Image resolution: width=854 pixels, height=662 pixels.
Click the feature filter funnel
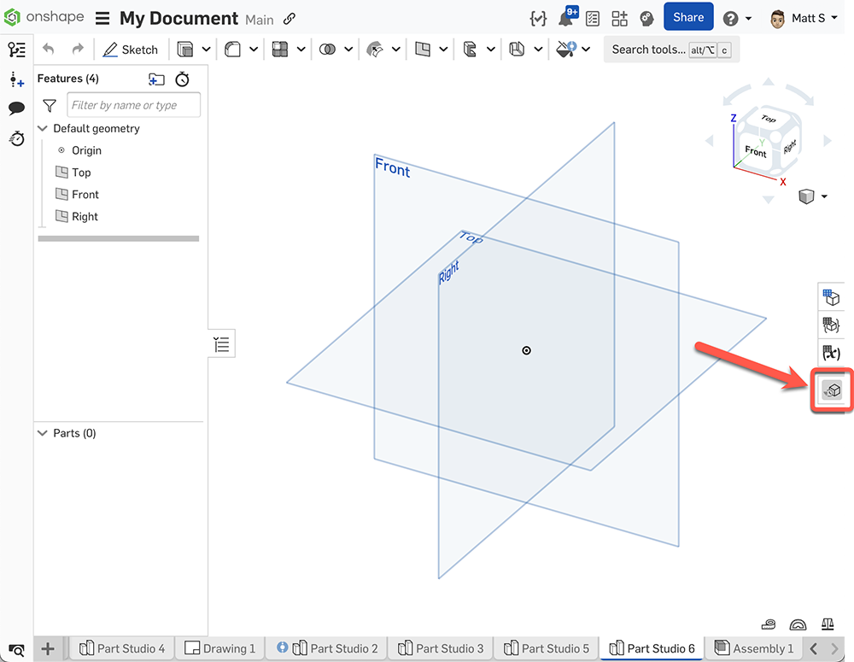[x=50, y=105]
